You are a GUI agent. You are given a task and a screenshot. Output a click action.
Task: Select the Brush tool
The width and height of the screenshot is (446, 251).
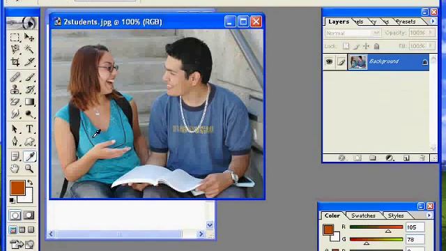pos(29,77)
